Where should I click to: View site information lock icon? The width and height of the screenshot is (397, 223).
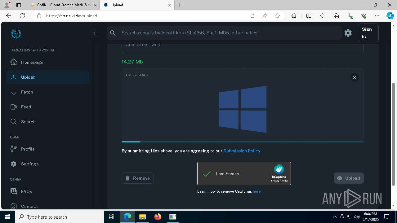39,16
